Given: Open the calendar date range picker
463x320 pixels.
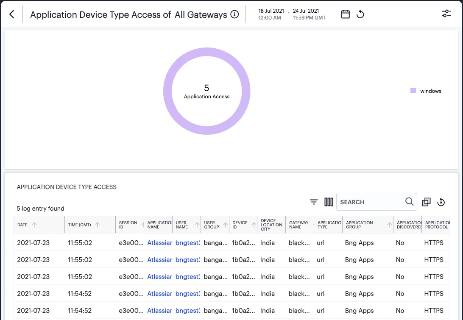Looking at the screenshot, I should coord(345,14).
